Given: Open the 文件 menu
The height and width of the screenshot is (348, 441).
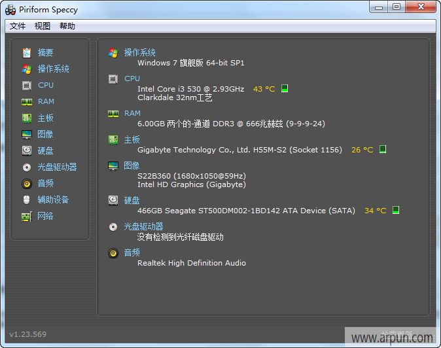Looking at the screenshot, I should [x=18, y=26].
